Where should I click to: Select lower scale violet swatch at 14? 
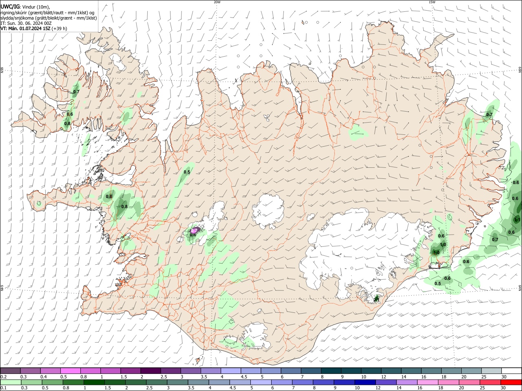pyautogui.click(x=407, y=382)
